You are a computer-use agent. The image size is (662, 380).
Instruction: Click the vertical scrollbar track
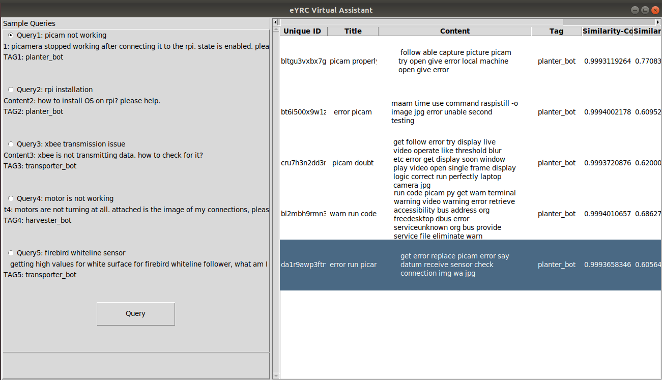point(276,203)
